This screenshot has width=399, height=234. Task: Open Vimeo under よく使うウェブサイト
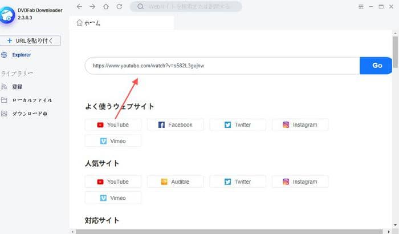pyautogui.click(x=113, y=141)
